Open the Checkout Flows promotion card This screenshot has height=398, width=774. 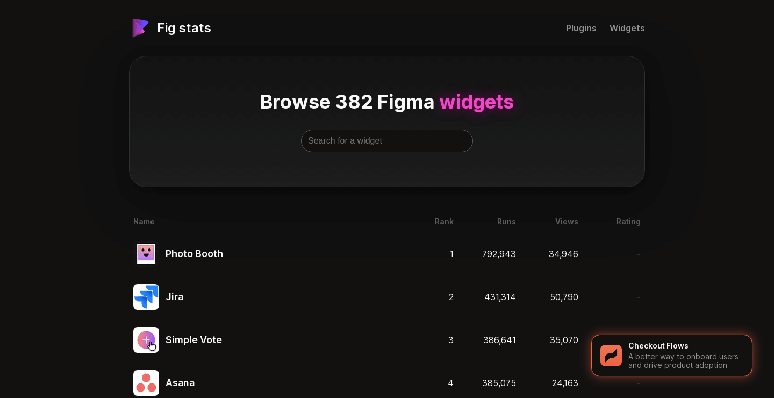coord(672,355)
